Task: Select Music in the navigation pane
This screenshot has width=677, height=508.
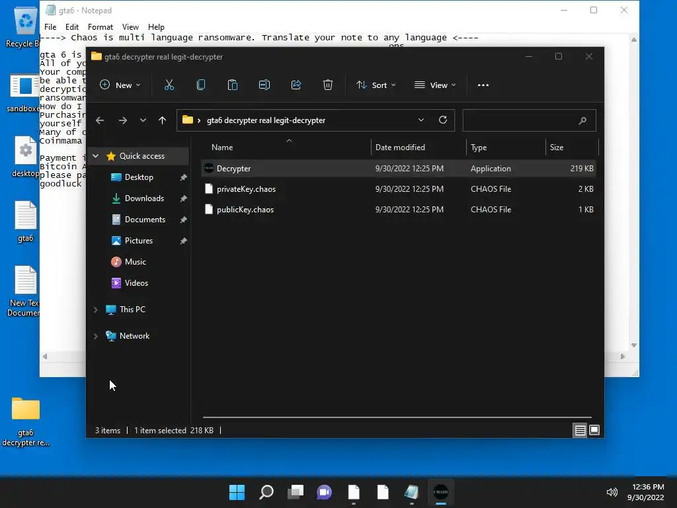Action: click(x=139, y=262)
